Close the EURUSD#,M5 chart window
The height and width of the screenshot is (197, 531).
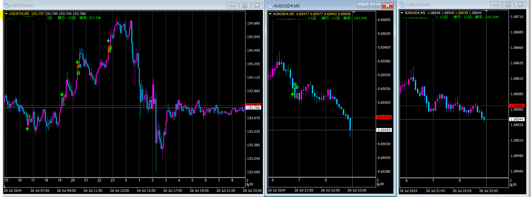520,5
